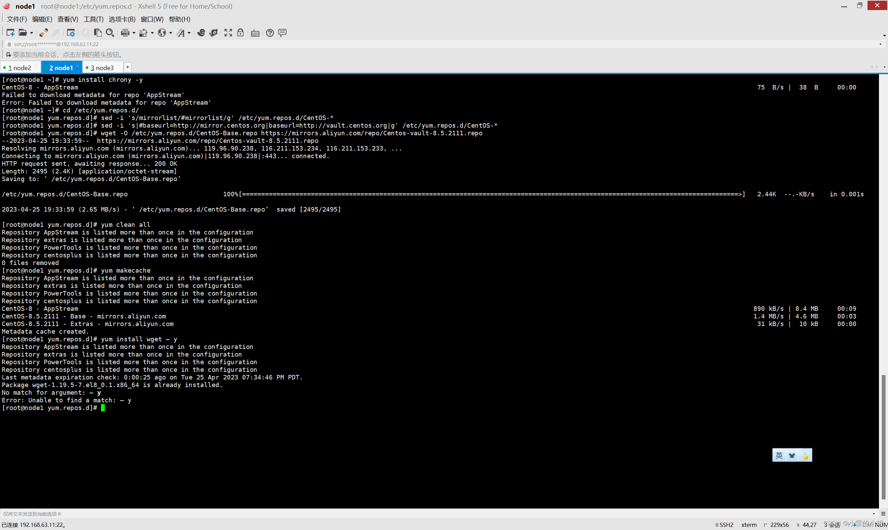Click the IME skin shirt icon
Image resolution: width=888 pixels, height=530 pixels.
click(792, 455)
